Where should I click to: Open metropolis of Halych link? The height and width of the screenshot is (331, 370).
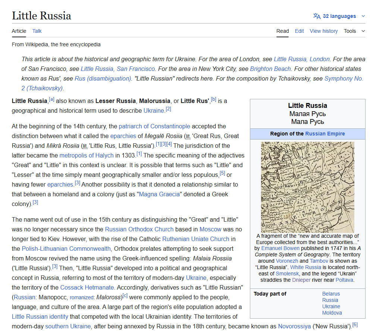87,155
